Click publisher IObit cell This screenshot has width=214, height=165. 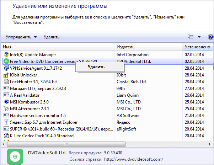(x=121, y=75)
